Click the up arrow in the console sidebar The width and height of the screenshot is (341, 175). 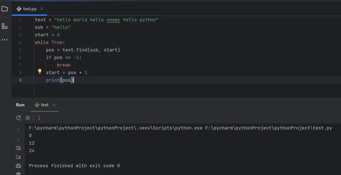click(18, 130)
